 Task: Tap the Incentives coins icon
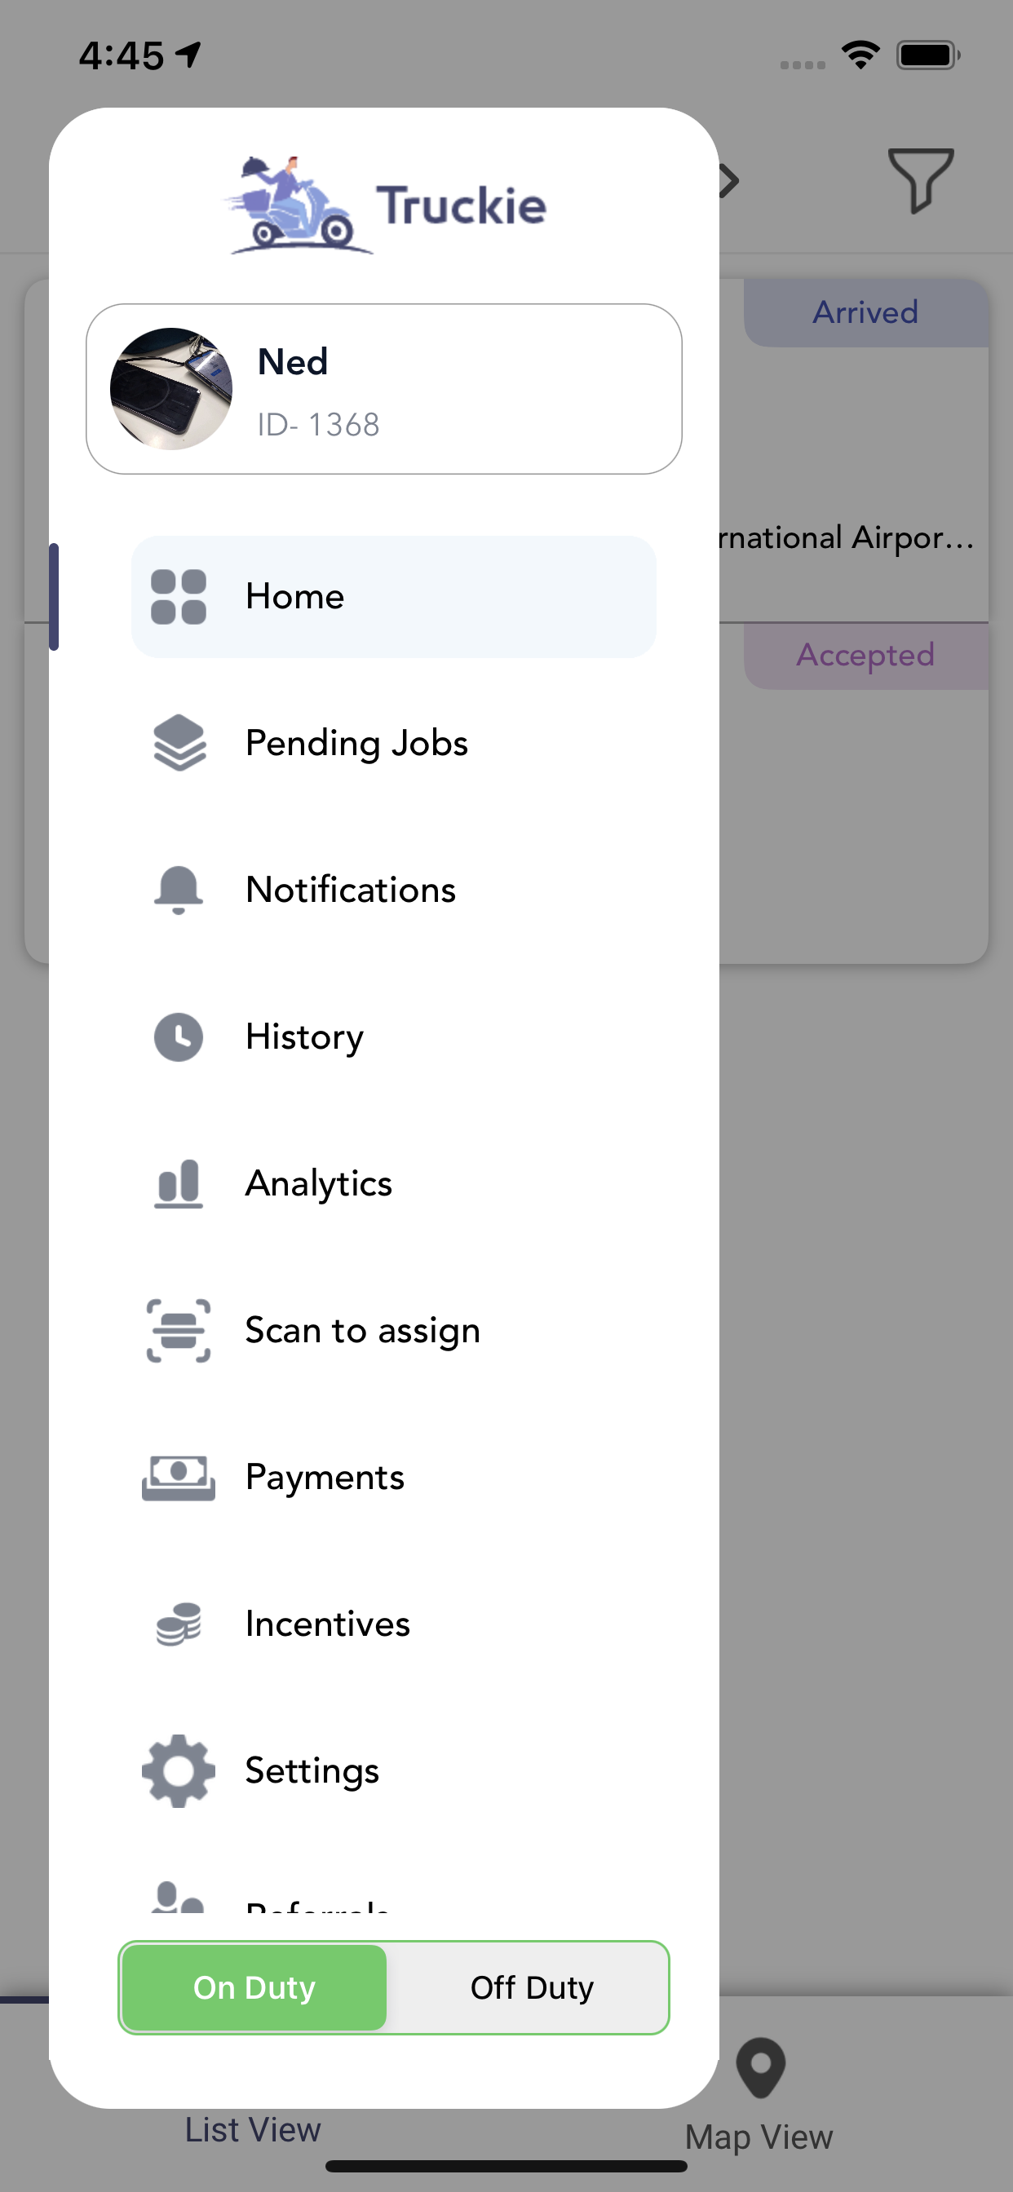click(x=178, y=1624)
